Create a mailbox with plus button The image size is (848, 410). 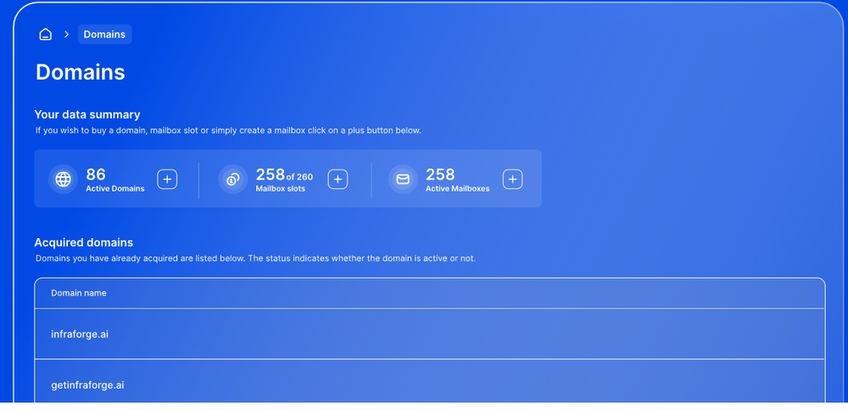[x=512, y=179]
